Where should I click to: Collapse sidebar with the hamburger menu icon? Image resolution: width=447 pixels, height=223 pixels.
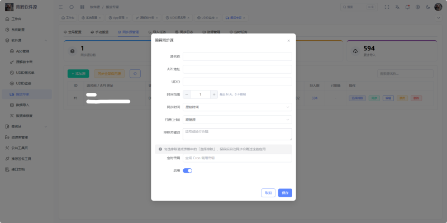(x=61, y=7)
